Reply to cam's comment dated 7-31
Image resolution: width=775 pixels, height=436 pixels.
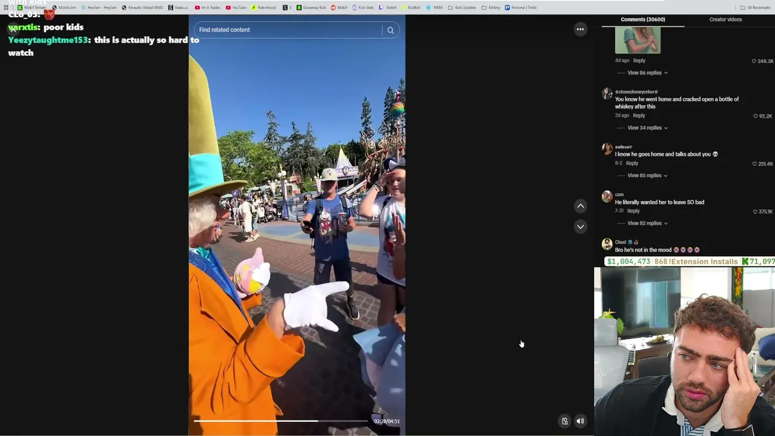(633, 211)
